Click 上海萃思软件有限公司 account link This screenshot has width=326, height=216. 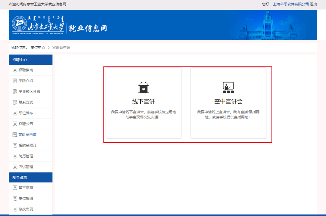pyautogui.click(x=291, y=4)
